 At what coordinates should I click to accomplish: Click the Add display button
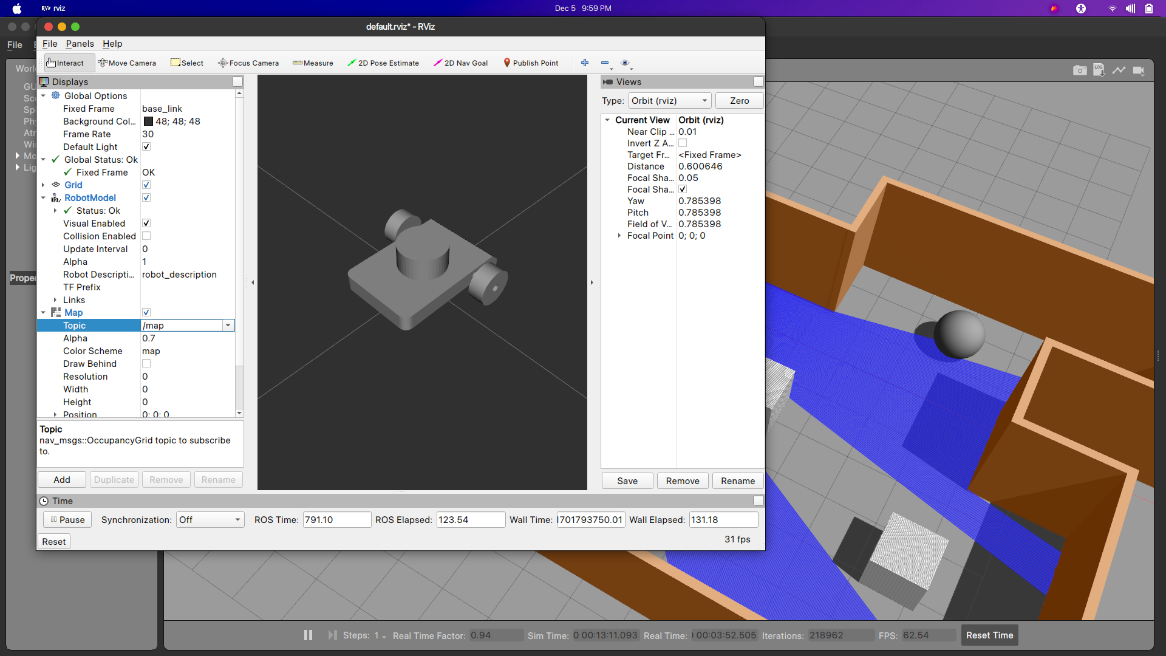(x=62, y=480)
